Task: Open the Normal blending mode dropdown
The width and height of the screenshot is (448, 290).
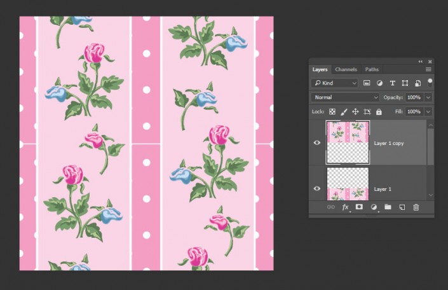Action: (344, 97)
